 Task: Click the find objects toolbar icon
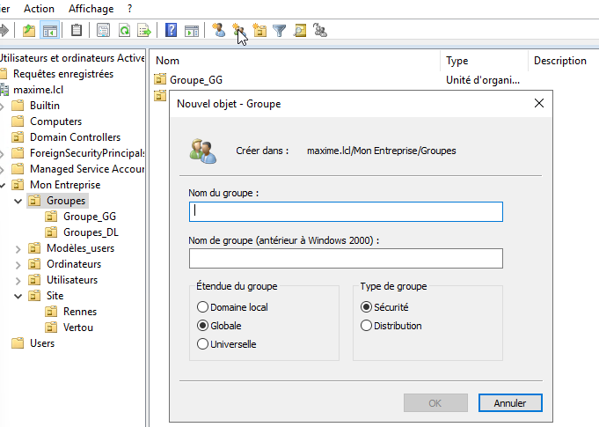300,31
